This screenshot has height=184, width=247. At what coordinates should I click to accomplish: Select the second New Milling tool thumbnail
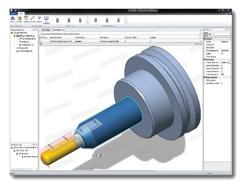(x=69, y=20)
